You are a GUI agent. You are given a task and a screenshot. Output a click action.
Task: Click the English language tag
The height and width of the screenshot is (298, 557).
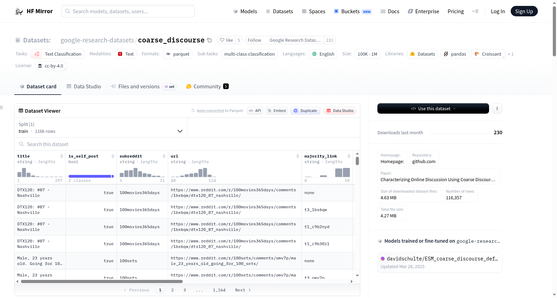pos(323,54)
